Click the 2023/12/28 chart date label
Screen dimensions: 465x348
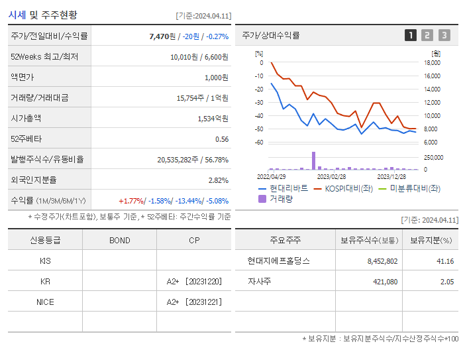pyautogui.click(x=391, y=176)
